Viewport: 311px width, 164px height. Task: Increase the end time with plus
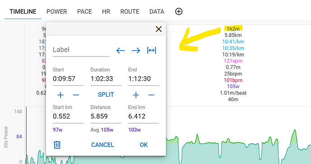click(x=136, y=95)
